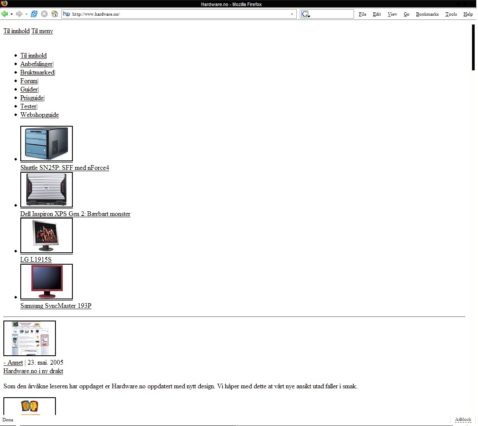This screenshot has width=478, height=426.
Task: Click the top Til innhold skip link
Action: tap(17, 31)
